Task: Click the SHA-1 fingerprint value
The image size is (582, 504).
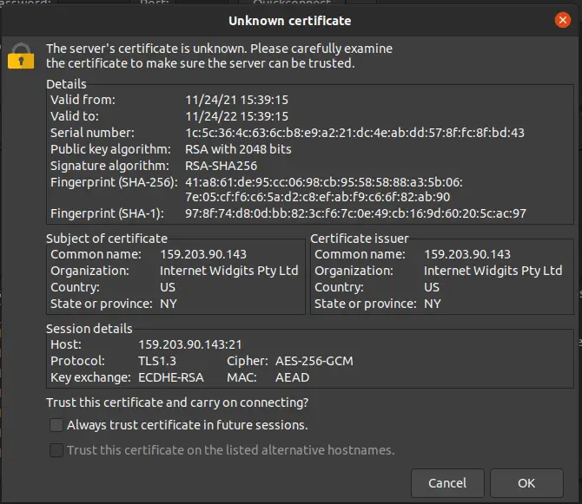Action: (x=355, y=213)
